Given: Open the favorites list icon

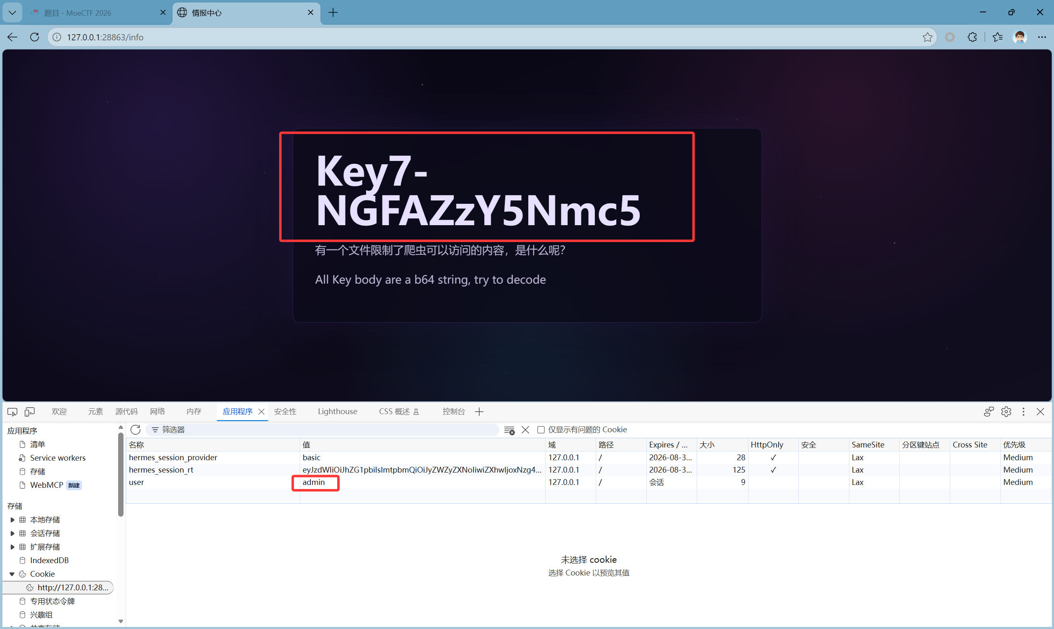Looking at the screenshot, I should pos(997,37).
